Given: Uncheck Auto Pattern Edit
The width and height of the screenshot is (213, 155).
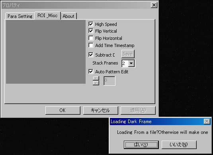Looking at the screenshot, I should [x=91, y=71].
